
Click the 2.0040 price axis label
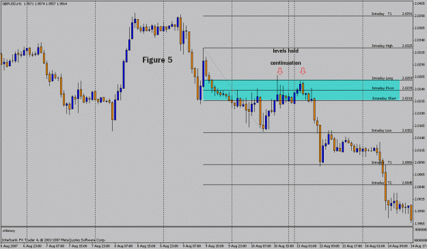419,187
